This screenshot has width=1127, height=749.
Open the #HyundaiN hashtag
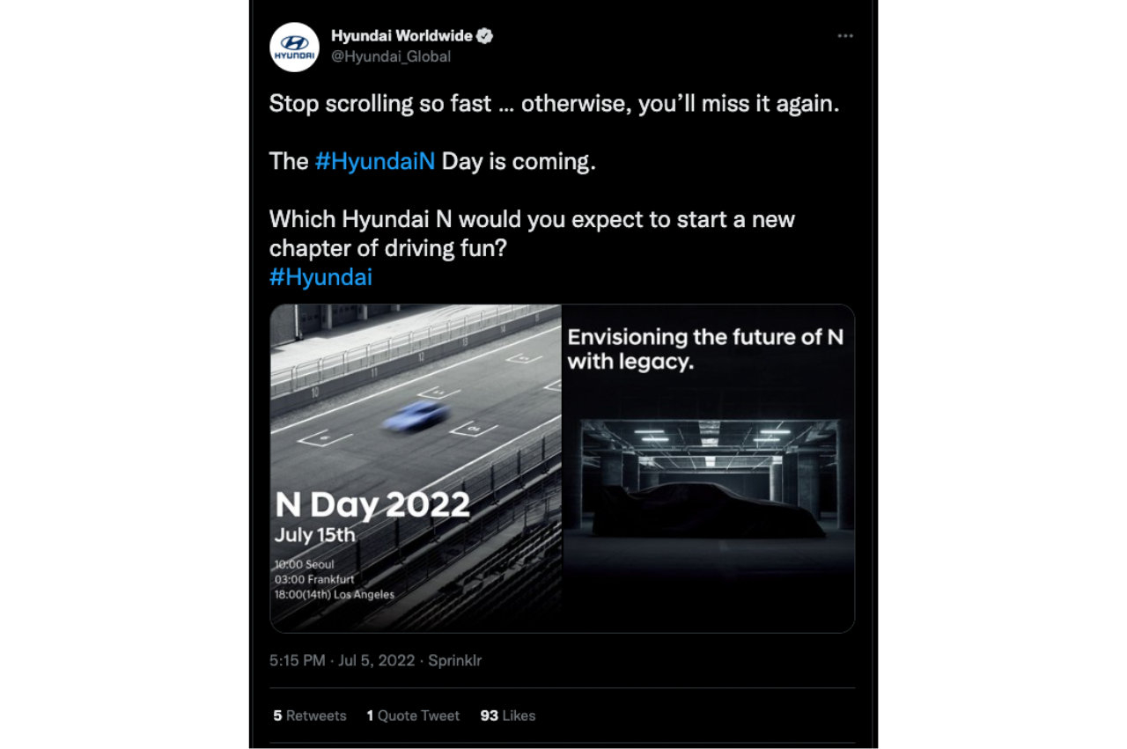tap(375, 163)
